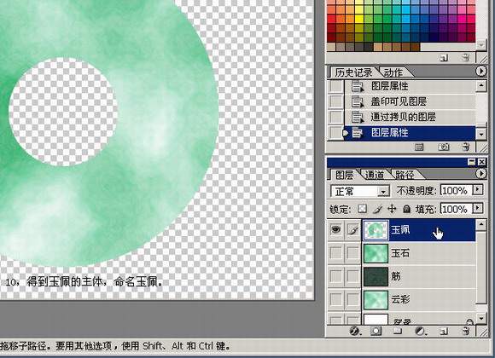Delete layer using Layers trash icon
495x358 pixels.
pyautogui.click(x=465, y=332)
